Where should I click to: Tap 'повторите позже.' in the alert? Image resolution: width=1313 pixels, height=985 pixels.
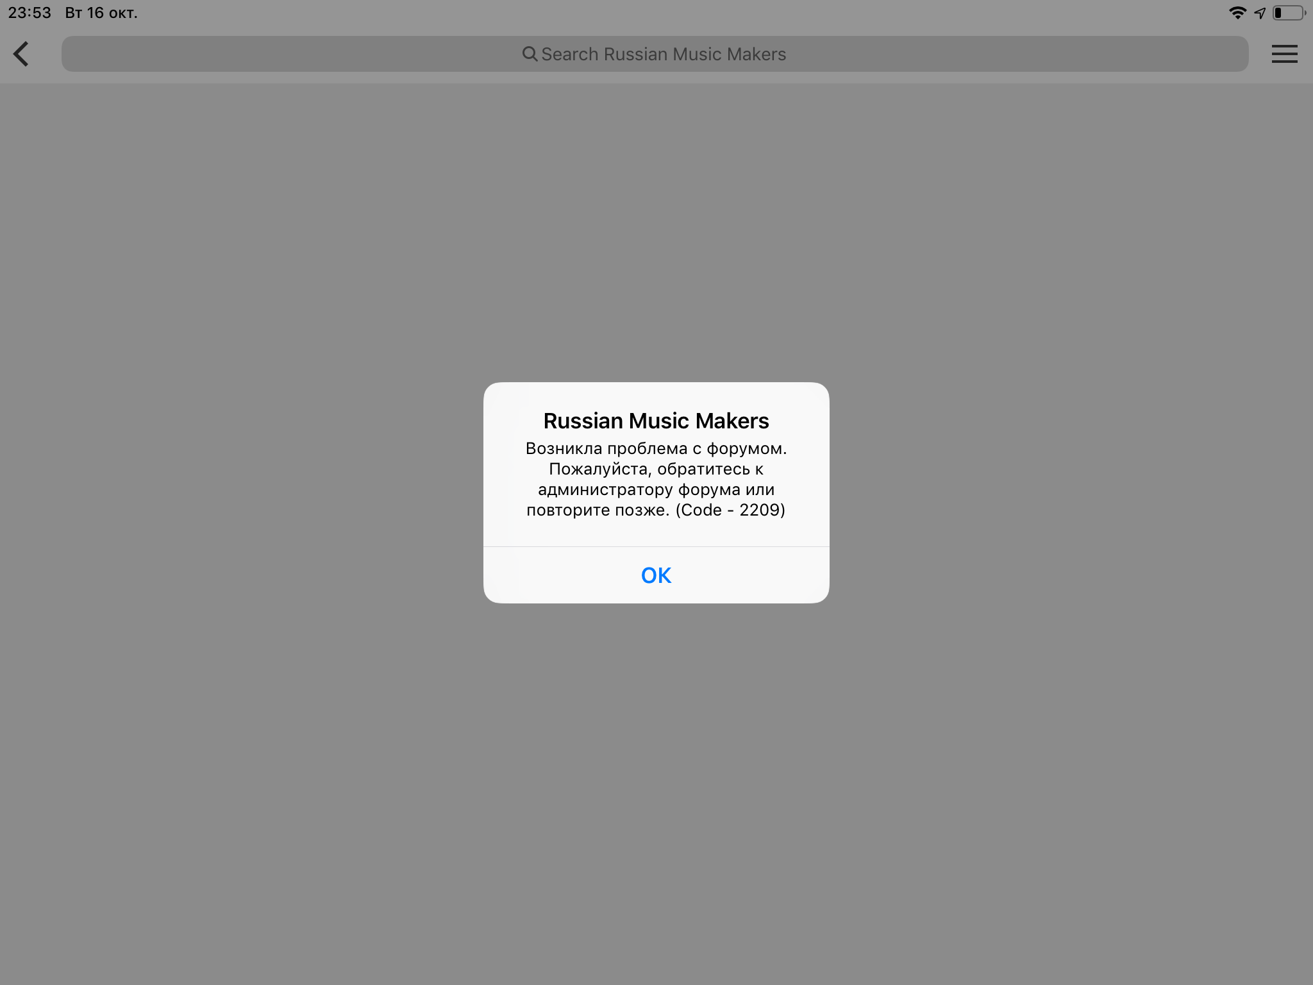point(598,510)
